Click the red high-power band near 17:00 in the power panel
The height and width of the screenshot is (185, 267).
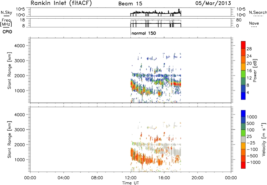176,84
